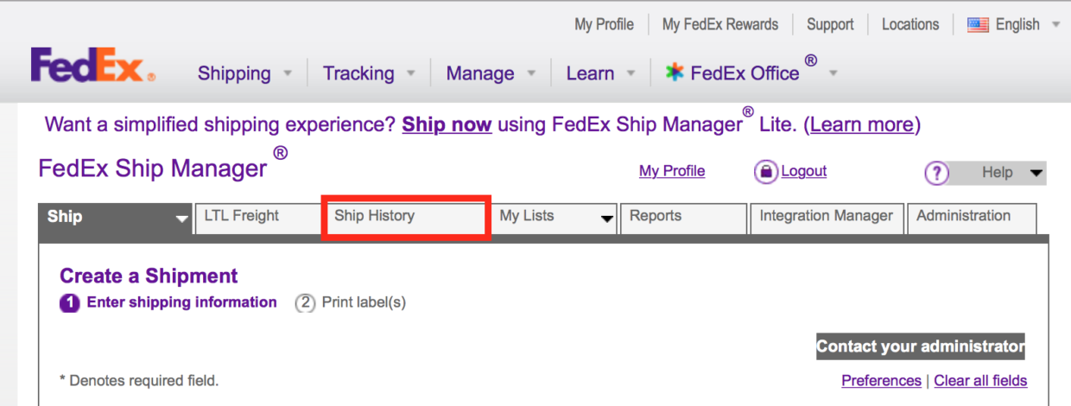Expand the Help dropdown arrow
Viewport: 1071px width, 406px height.
pyautogui.click(x=1036, y=174)
